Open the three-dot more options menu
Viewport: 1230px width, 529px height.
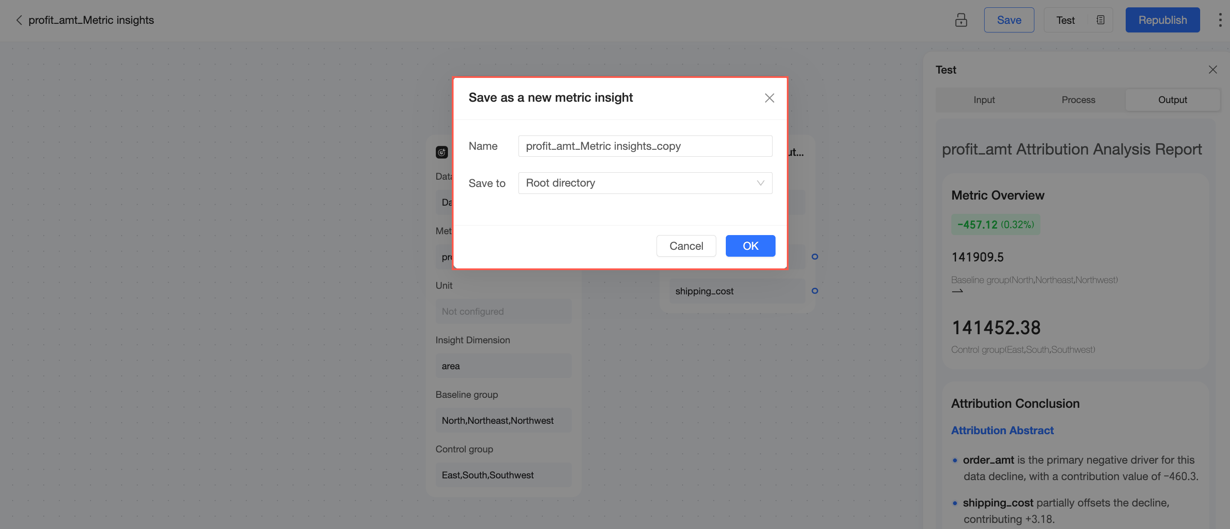coord(1220,20)
